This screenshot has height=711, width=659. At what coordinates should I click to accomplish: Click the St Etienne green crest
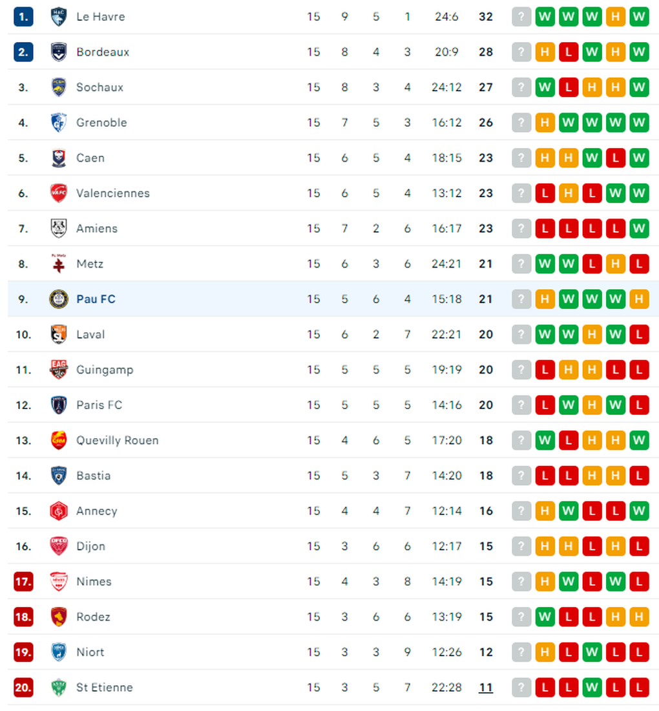(58, 688)
